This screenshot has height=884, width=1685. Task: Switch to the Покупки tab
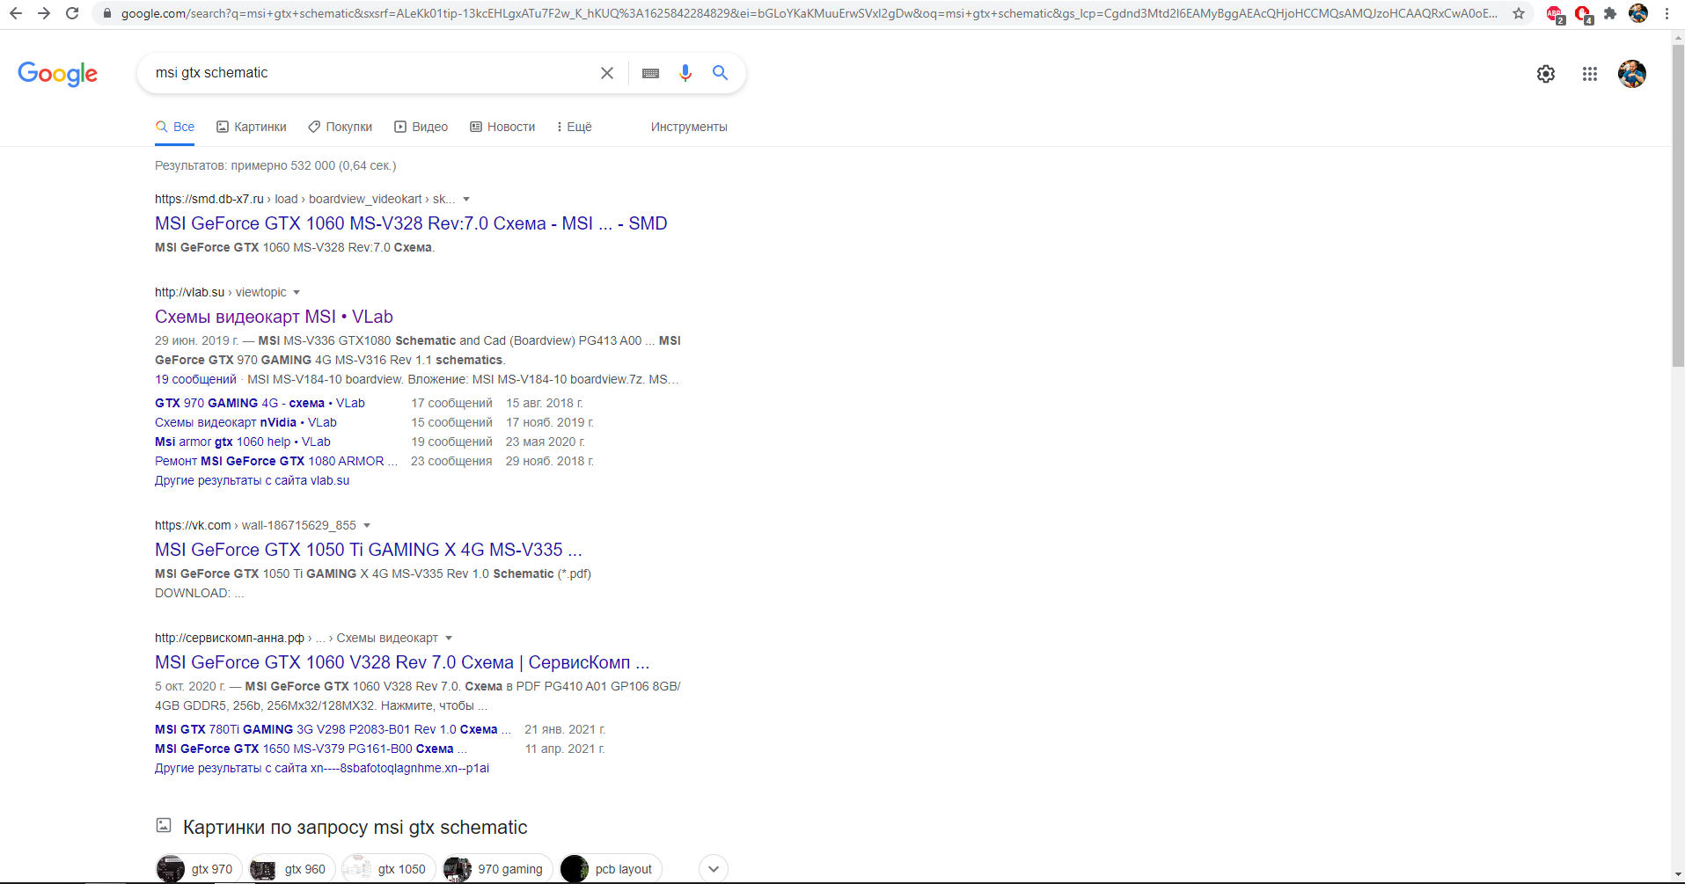[341, 127]
